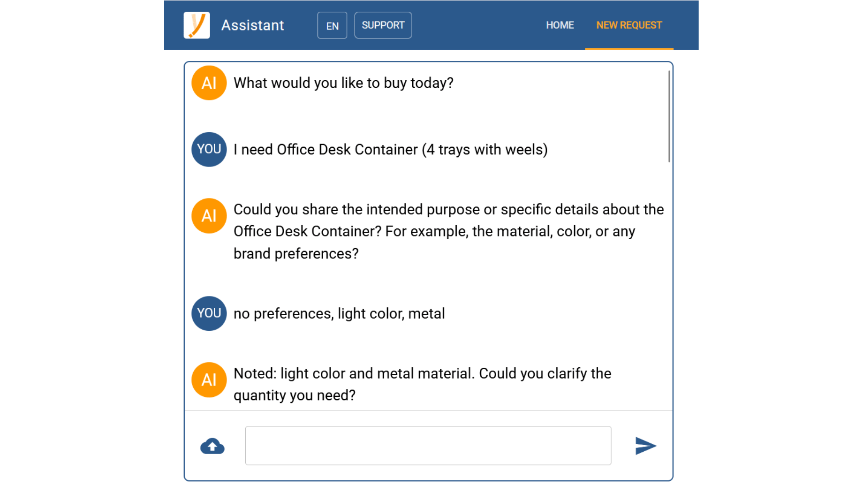
Task: Click AI avatar beside intended purpose question
Action: (x=209, y=216)
